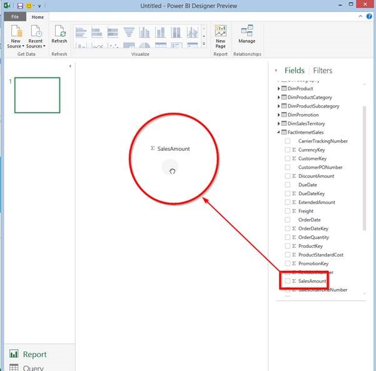Select the pie chart visualization
Image resolution: width=376 pixels, height=371 pixels.
[145, 46]
